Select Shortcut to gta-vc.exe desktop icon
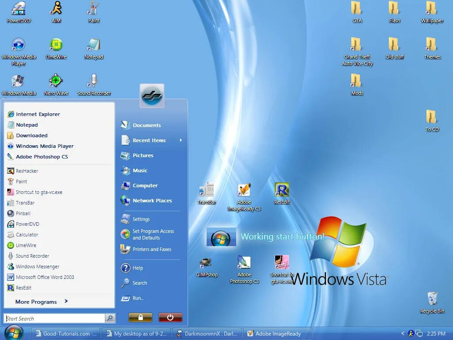 (282, 270)
